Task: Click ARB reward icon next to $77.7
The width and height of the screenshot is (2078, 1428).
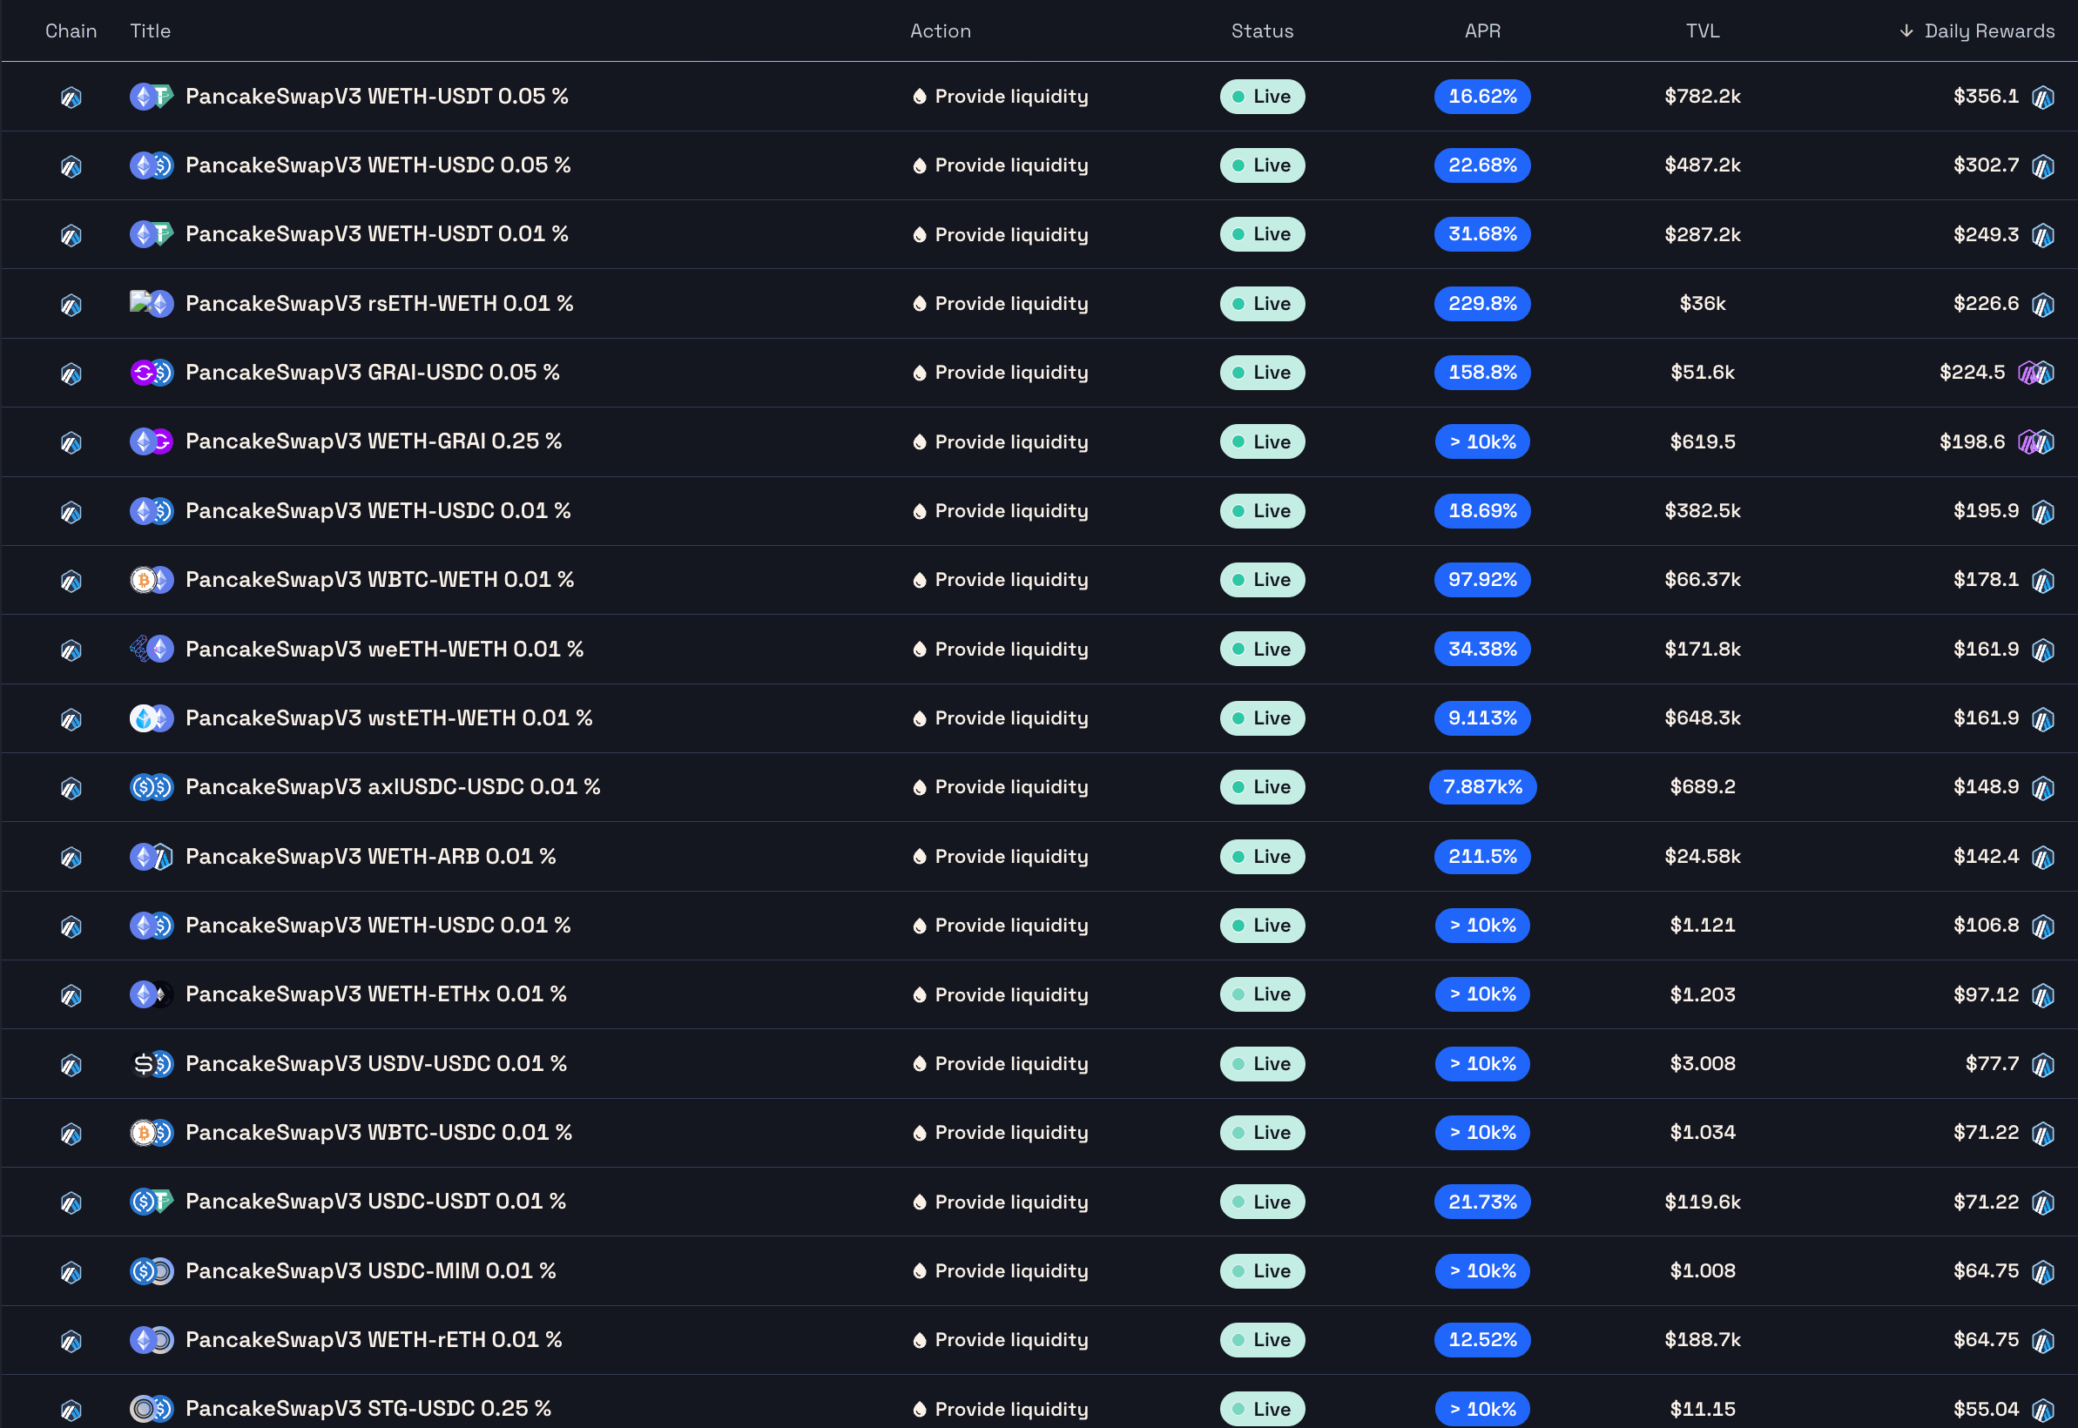Action: (x=2042, y=1064)
